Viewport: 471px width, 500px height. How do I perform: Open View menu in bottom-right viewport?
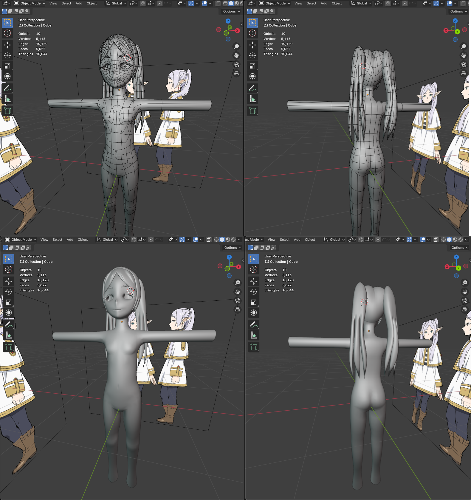(x=272, y=240)
